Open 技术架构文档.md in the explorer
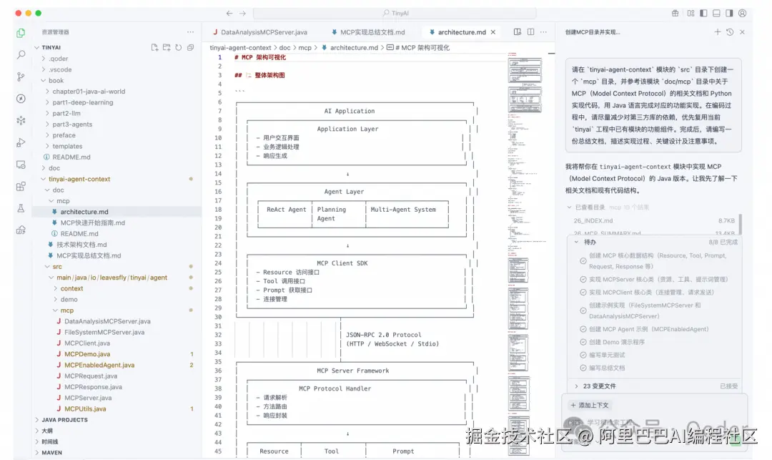The width and height of the screenshot is (772, 460). pyautogui.click(x=81, y=245)
